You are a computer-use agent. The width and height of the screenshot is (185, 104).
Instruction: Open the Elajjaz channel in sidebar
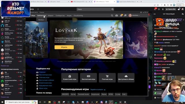(12, 29)
